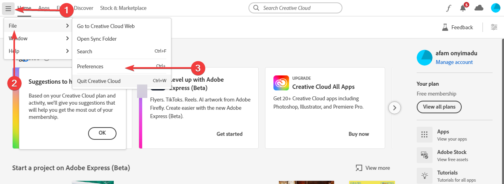Open the account avatar in top bar
Image resolution: width=504 pixels, height=184 pixels.
tap(495, 8)
